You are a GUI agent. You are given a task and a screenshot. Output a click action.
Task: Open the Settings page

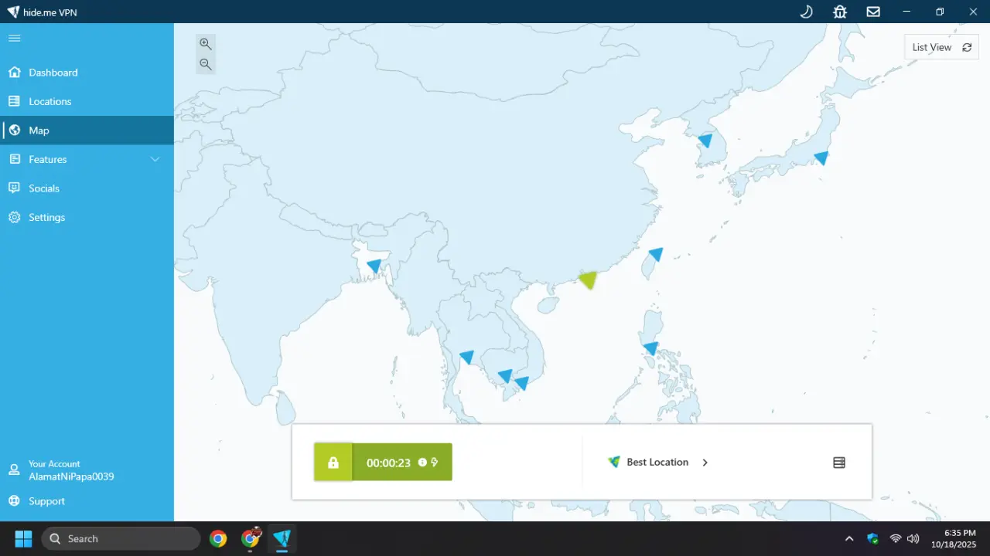[x=87, y=217]
